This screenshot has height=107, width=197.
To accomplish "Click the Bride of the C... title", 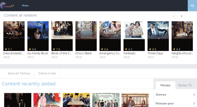I will [62, 53].
